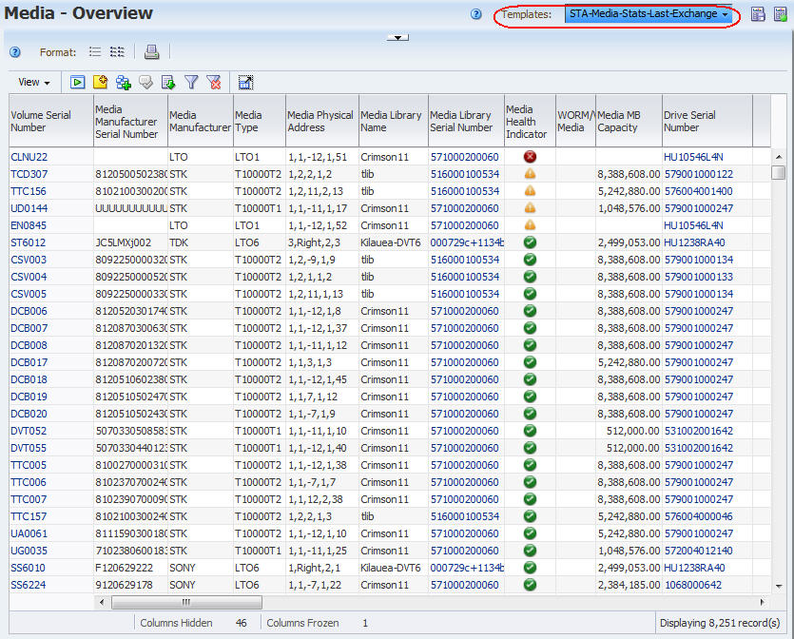794x639 pixels.
Task: Click the export table icon with green arrow
Action: click(x=168, y=82)
